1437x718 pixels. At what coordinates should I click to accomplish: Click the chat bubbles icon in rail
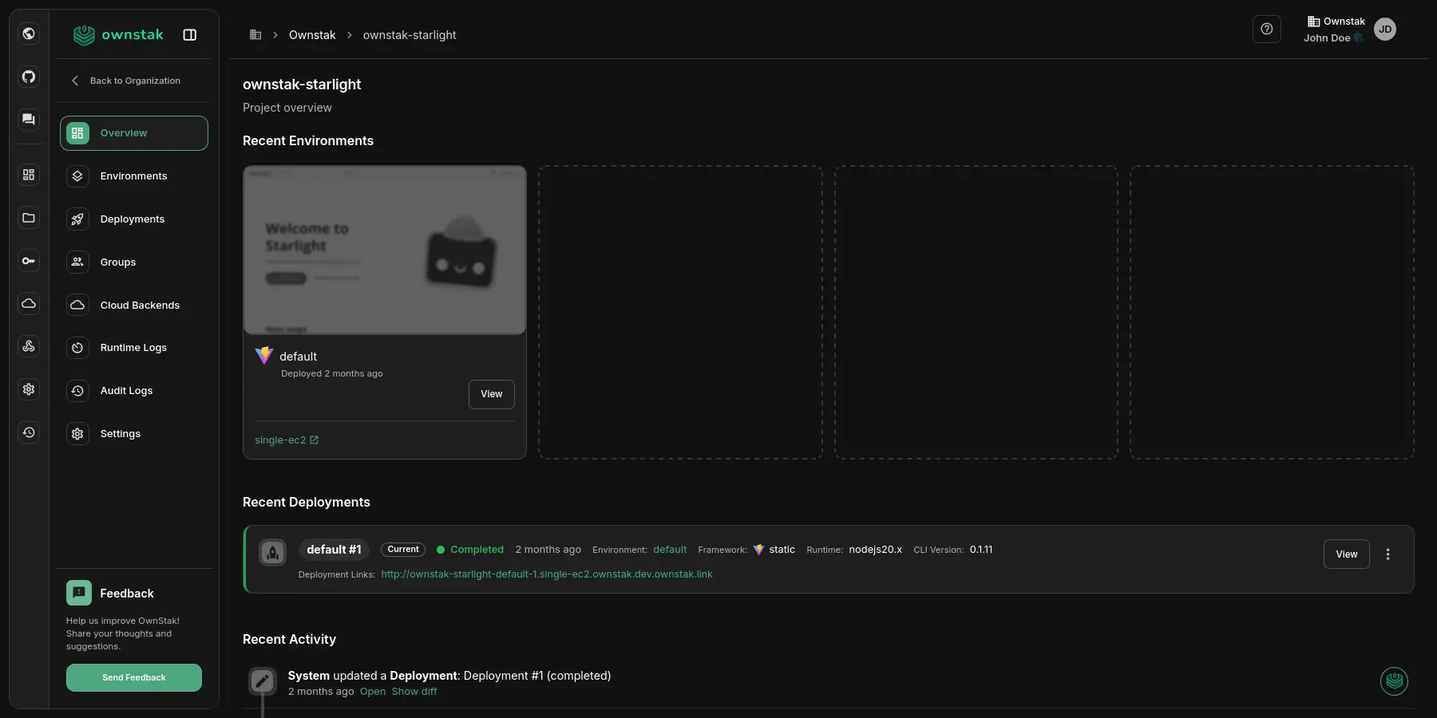[x=29, y=120]
